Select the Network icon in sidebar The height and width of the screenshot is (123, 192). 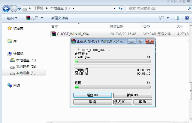click(x=9, y=85)
